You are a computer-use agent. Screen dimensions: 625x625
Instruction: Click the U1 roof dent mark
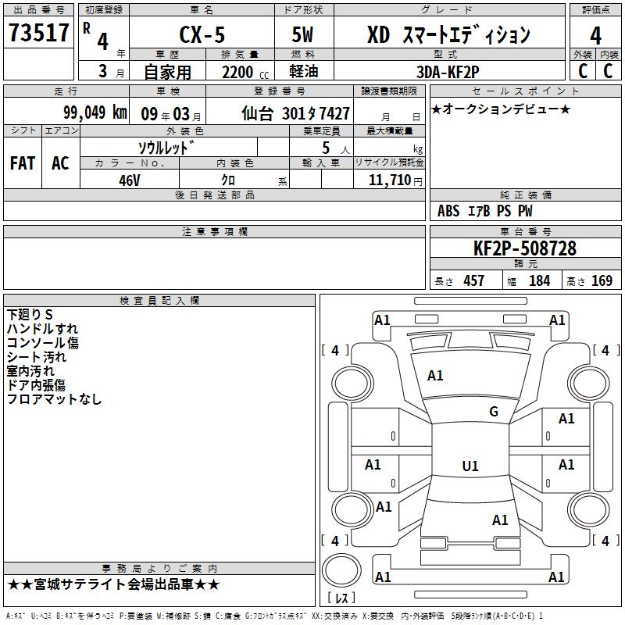pos(470,466)
